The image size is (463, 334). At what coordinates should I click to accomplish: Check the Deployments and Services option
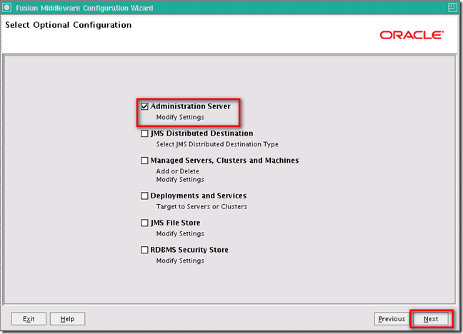pos(144,196)
